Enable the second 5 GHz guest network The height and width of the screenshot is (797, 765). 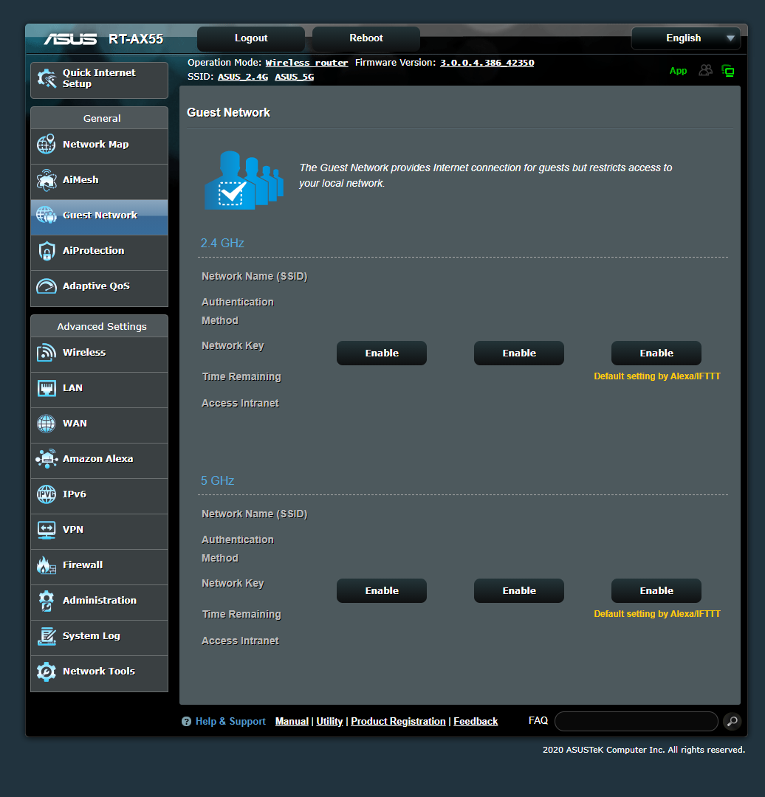coord(519,590)
